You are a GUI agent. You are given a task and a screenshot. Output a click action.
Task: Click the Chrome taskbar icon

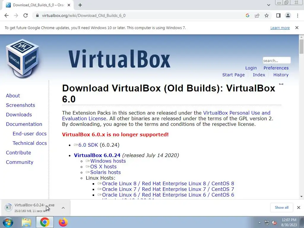point(45,222)
